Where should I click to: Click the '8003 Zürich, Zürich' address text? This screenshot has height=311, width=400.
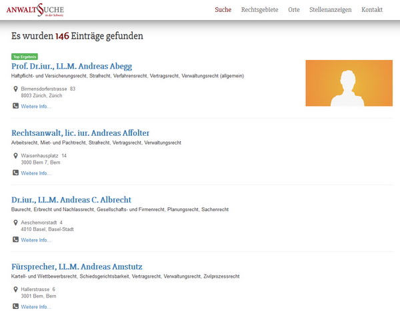coord(41,96)
